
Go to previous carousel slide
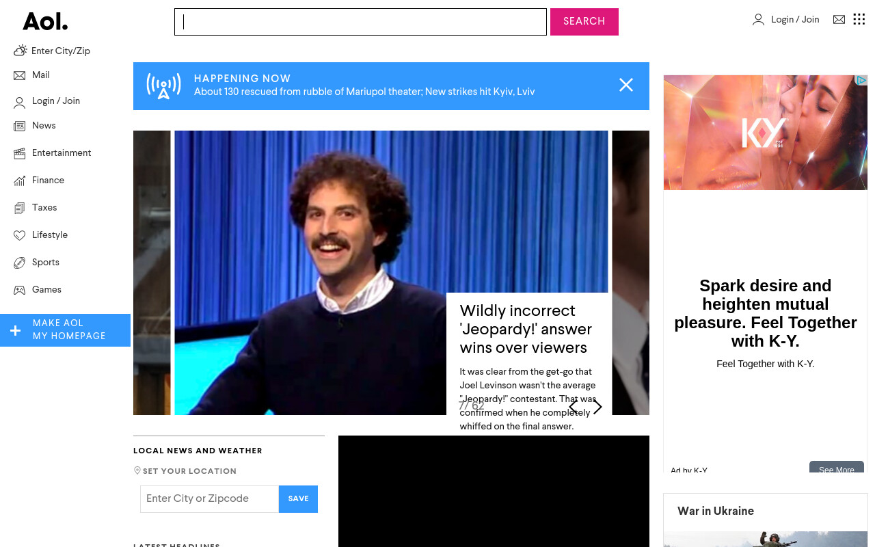coord(573,407)
